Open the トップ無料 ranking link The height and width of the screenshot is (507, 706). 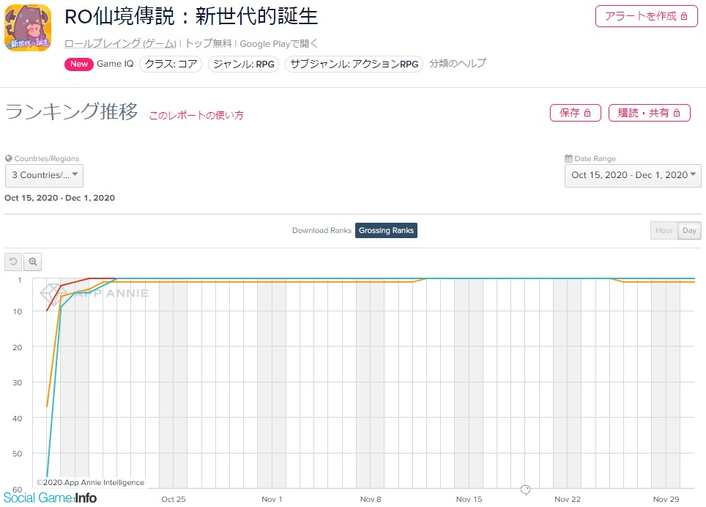click(209, 44)
